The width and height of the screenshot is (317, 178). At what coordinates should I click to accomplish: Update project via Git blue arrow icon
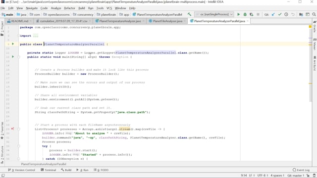[273, 14]
